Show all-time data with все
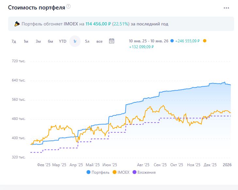The image size is (238, 190). coord(99,41)
